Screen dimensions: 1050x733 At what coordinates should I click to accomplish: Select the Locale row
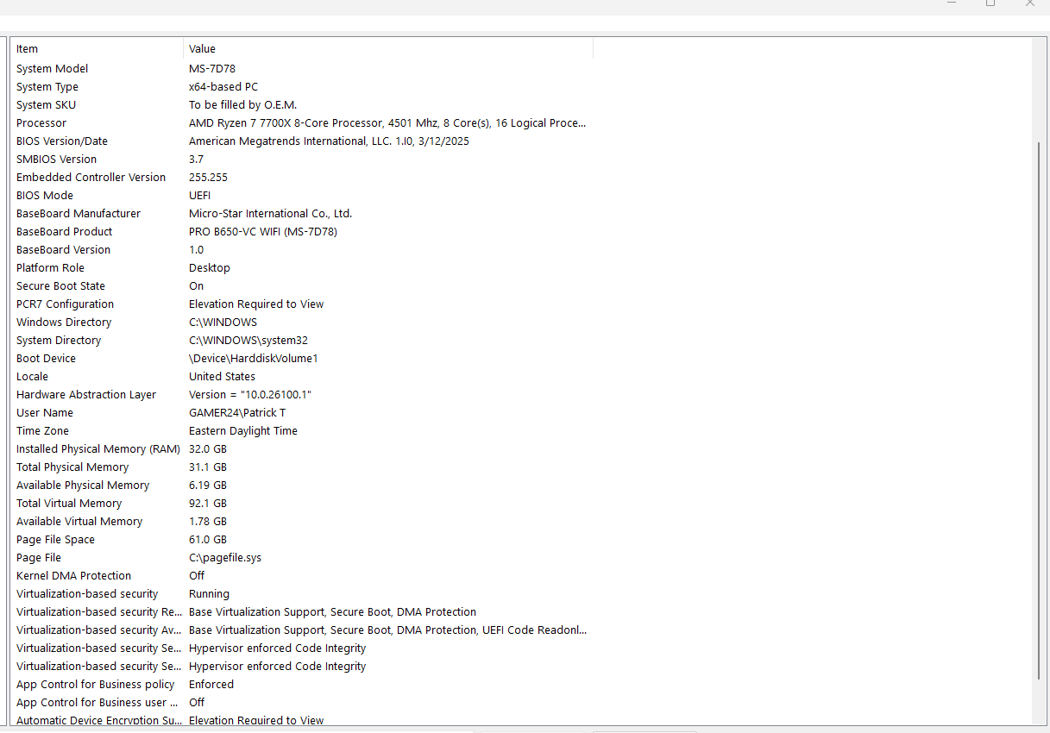(302, 377)
